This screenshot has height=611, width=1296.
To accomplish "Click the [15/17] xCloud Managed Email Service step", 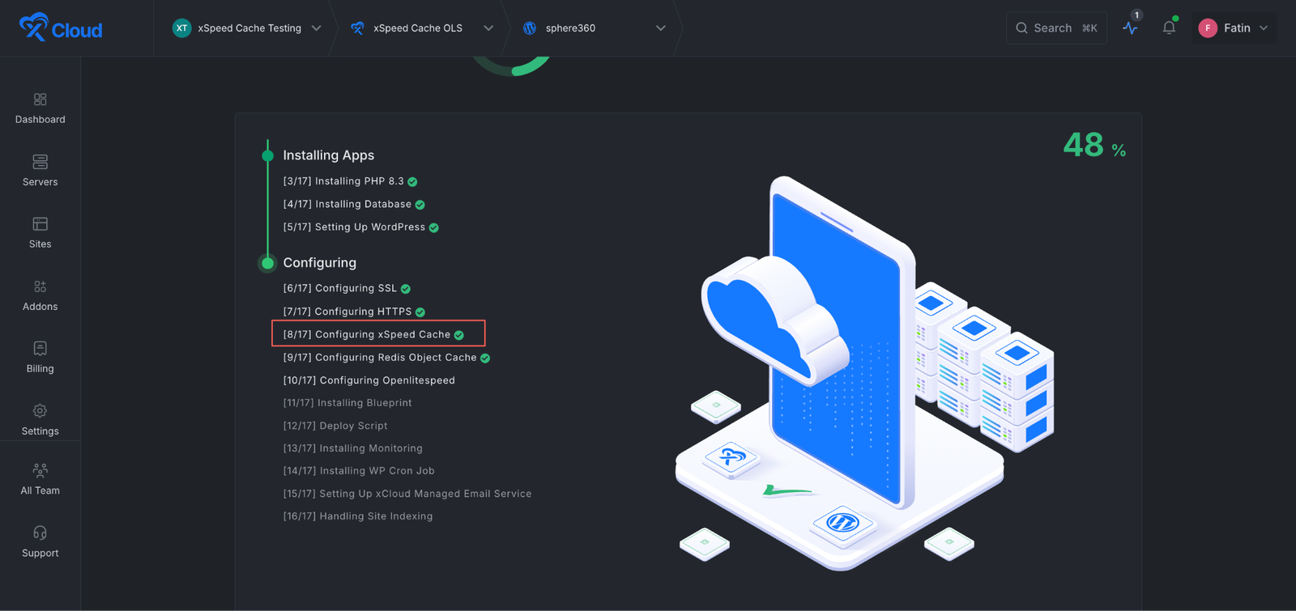I will pyautogui.click(x=407, y=494).
